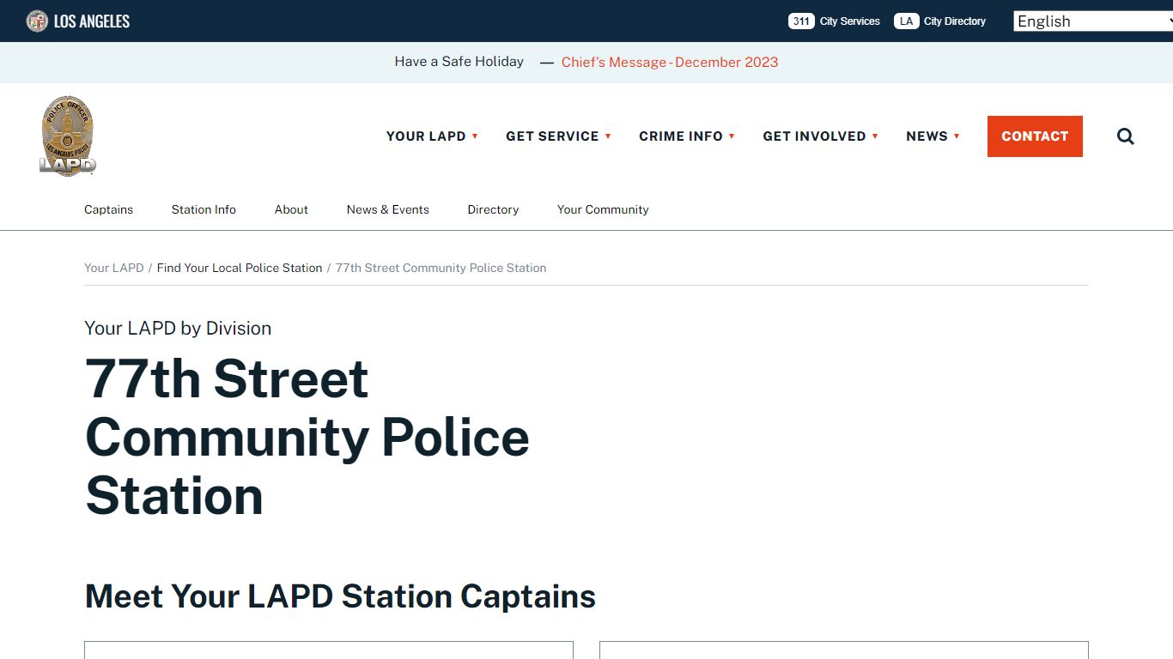The image size is (1173, 659).
Task: Open the English language dropdown
Action: (1093, 21)
